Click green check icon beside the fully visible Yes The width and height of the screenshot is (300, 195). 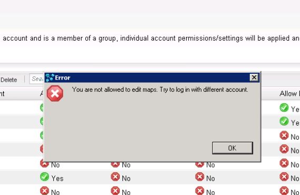(x=44, y=177)
